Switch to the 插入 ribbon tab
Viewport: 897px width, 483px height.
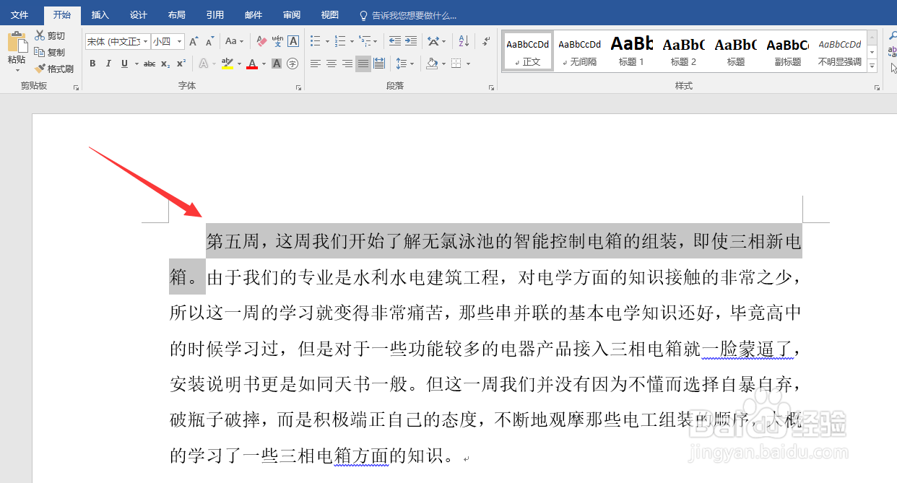click(x=100, y=14)
